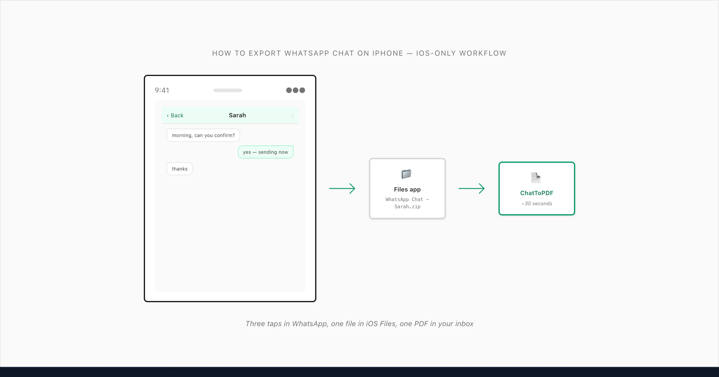Click the three status dots in phone status bar
The width and height of the screenshot is (719, 377).
pyautogui.click(x=295, y=90)
